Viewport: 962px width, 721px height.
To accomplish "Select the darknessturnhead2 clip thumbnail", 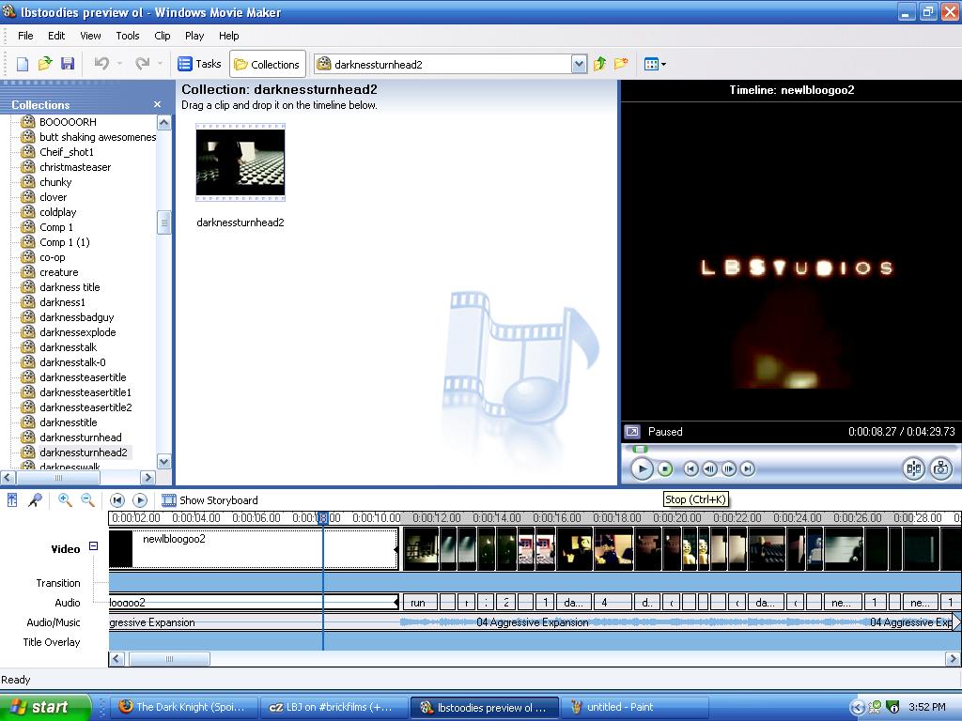I will pos(240,161).
